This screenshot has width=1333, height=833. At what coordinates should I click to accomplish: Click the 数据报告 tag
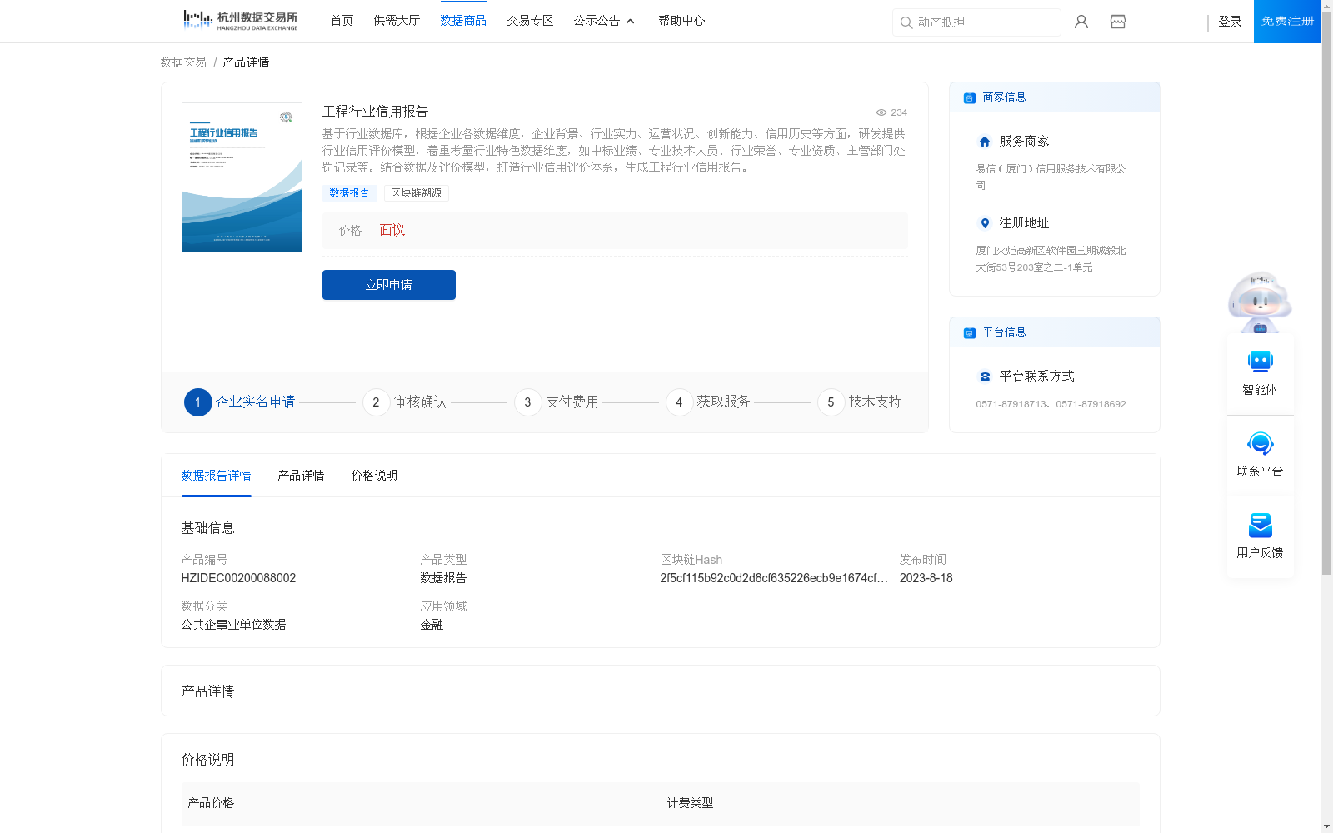click(x=349, y=193)
